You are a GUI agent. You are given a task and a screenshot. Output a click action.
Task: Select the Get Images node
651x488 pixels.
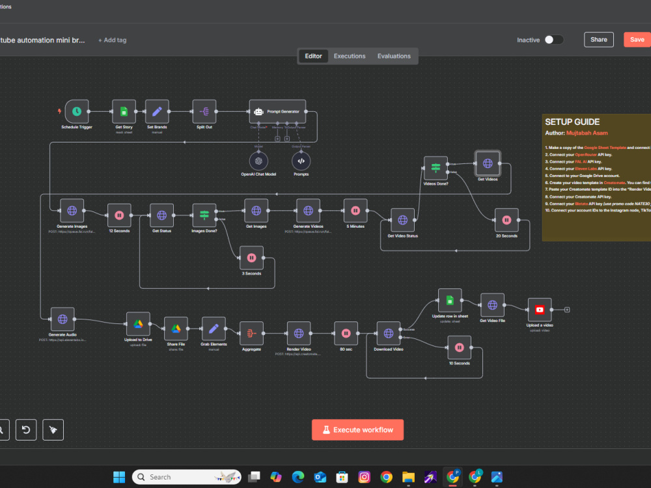(256, 210)
